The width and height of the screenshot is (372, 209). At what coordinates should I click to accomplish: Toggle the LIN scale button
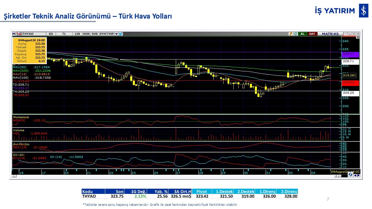pyautogui.click(x=77, y=34)
